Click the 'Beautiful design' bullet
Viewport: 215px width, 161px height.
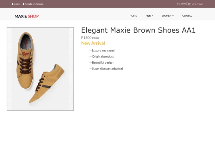coord(102,62)
